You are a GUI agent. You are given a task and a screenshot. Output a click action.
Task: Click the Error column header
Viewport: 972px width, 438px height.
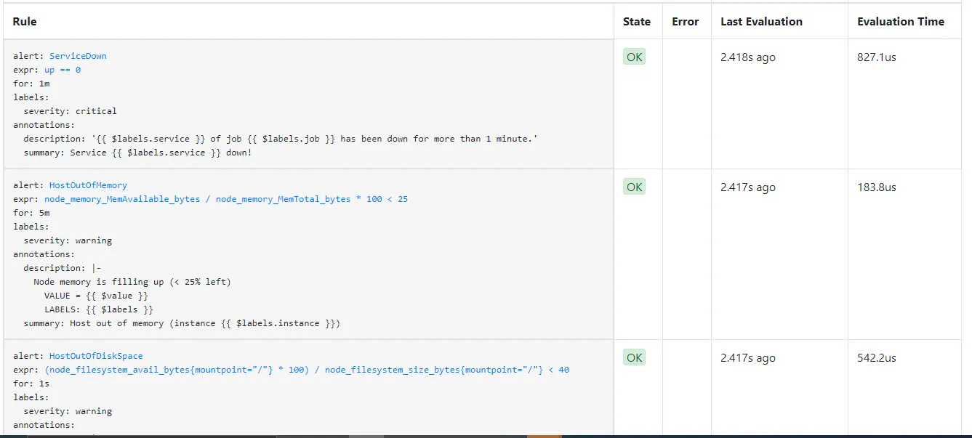[x=685, y=22]
